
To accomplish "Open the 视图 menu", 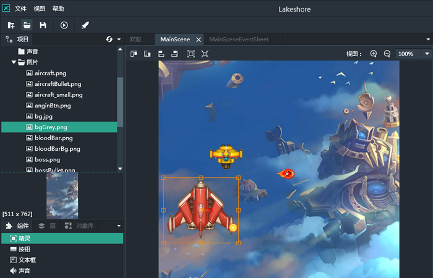I will coord(39,9).
